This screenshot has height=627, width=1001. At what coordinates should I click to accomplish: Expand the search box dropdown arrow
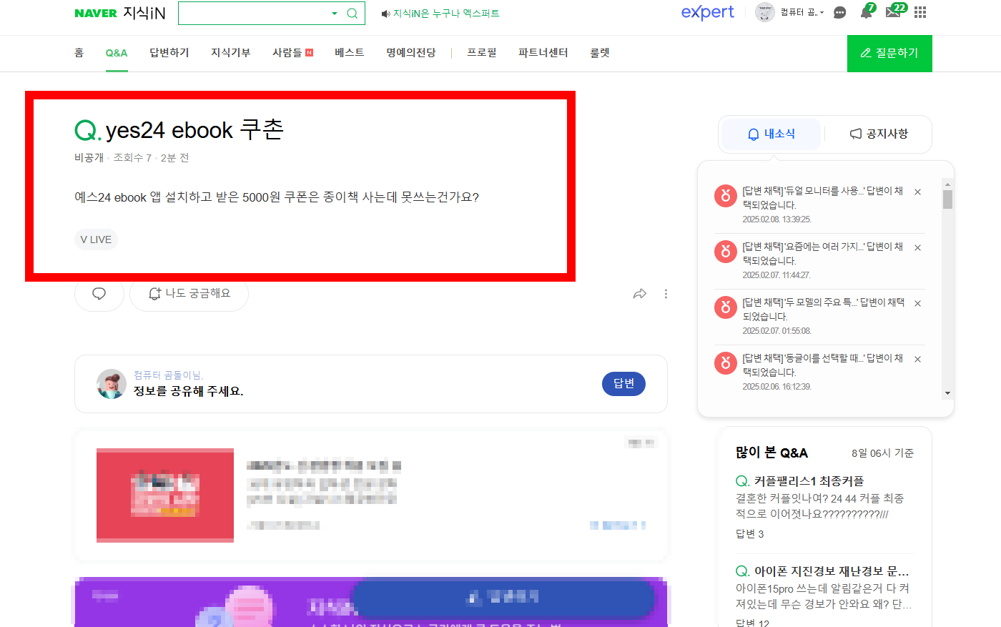334,13
